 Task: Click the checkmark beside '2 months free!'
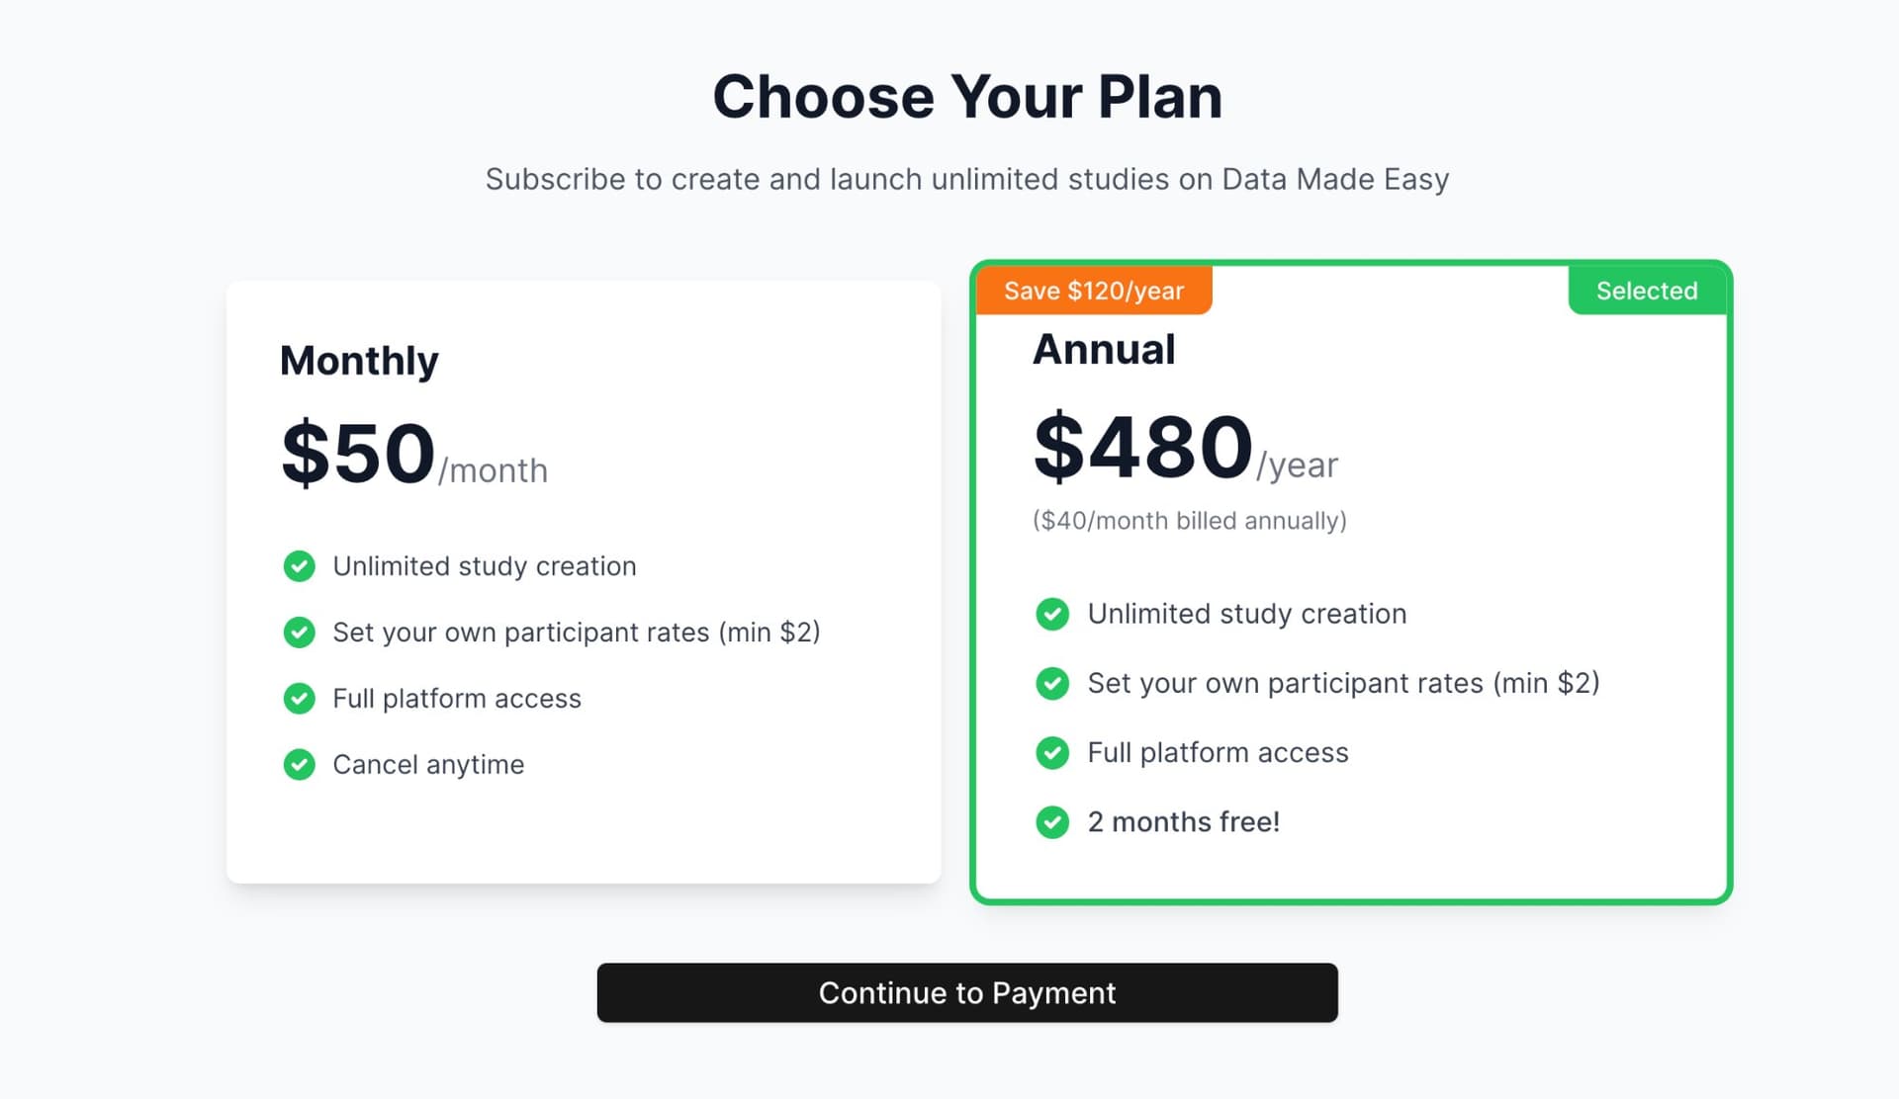click(x=1052, y=821)
